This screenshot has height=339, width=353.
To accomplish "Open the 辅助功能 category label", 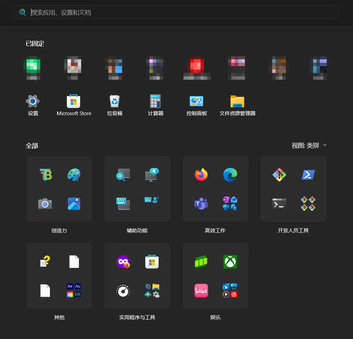I will [x=137, y=230].
